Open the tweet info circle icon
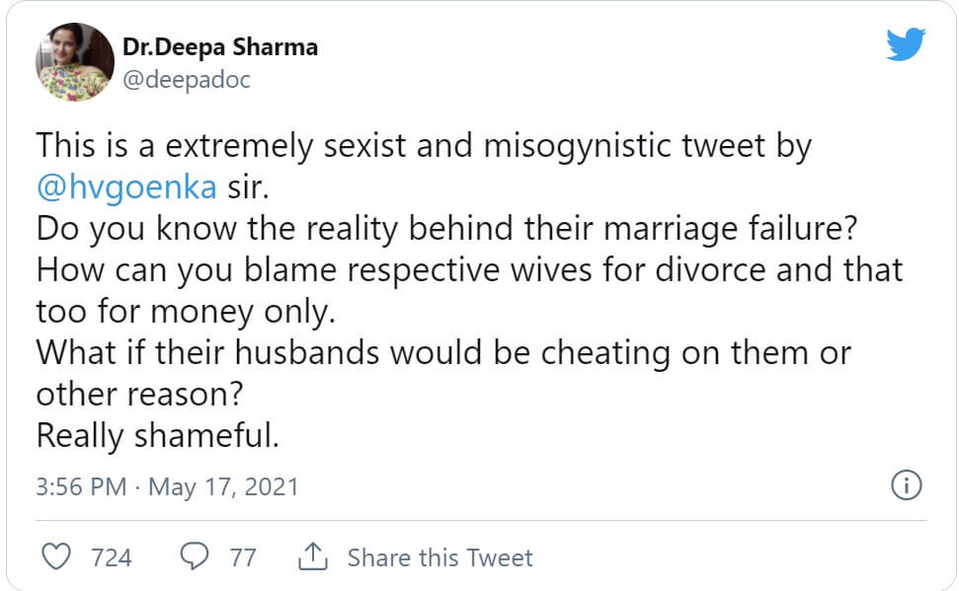This screenshot has width=959, height=591. (x=906, y=485)
